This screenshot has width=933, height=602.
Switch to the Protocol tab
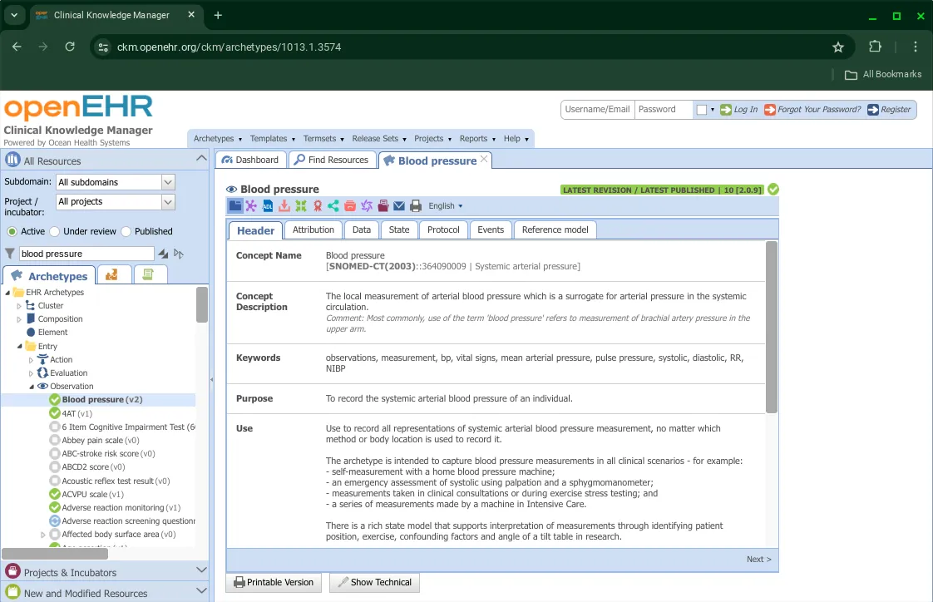click(443, 230)
